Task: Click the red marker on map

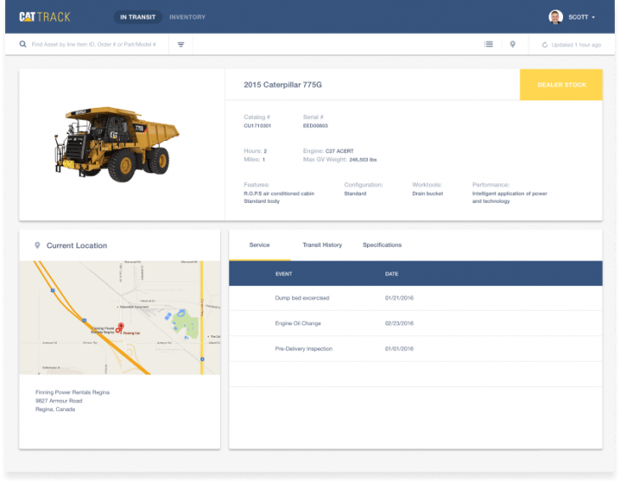Action: pyautogui.click(x=121, y=328)
